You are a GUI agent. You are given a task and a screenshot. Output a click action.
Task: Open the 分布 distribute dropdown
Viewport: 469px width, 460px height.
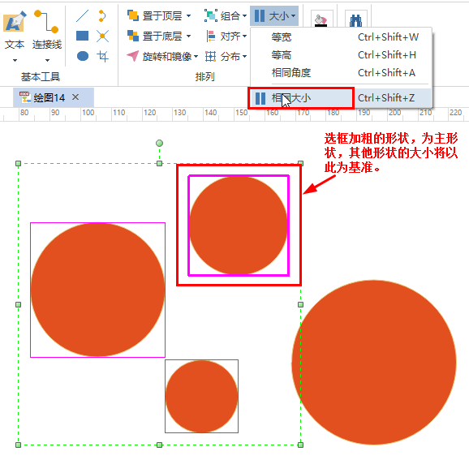coord(226,56)
